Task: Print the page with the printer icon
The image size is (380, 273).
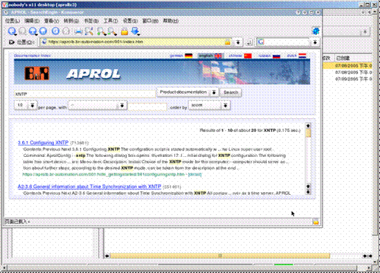Action: tap(78, 32)
